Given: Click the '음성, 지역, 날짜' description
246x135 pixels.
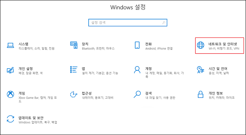Looking at the screenshot, I should [219, 73].
